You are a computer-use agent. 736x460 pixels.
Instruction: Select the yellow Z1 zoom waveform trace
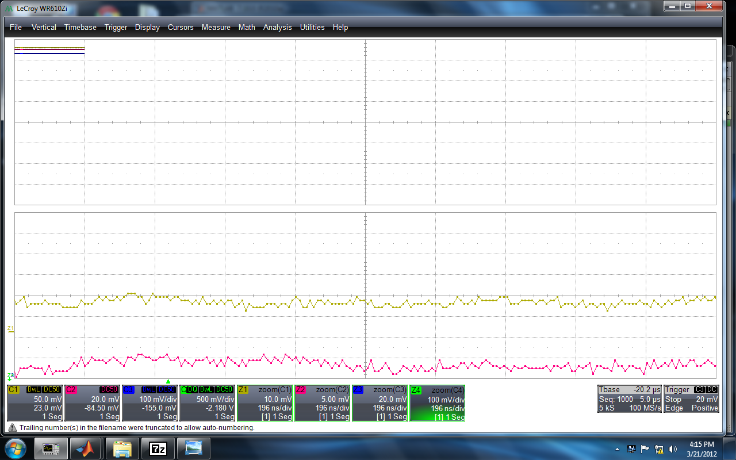(x=365, y=301)
